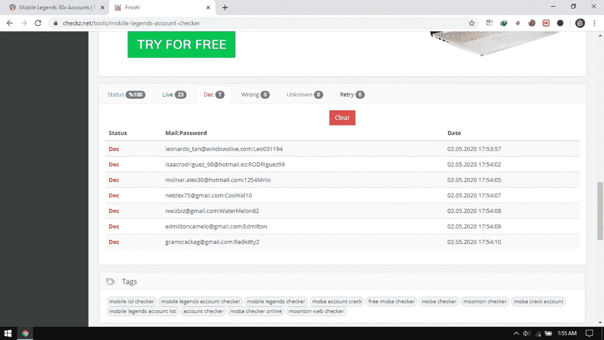The width and height of the screenshot is (604, 340).
Task: Click the date 02.05.2020 17:54:08
Action: click(474, 211)
